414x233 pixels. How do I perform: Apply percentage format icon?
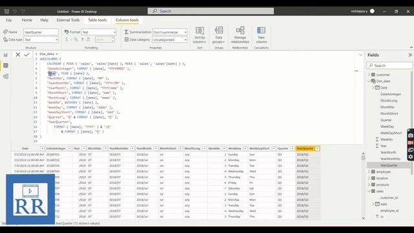pyautogui.click(x=76, y=39)
